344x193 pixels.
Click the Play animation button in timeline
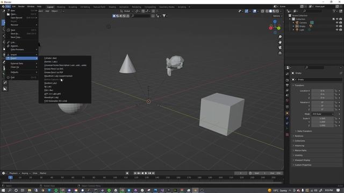(x=146, y=173)
